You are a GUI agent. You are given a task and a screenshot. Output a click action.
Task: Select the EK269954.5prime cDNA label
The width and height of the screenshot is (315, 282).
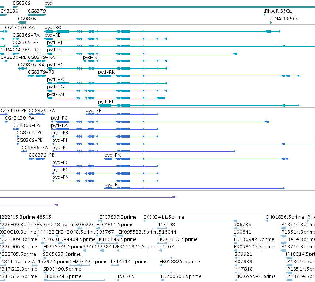(255, 276)
